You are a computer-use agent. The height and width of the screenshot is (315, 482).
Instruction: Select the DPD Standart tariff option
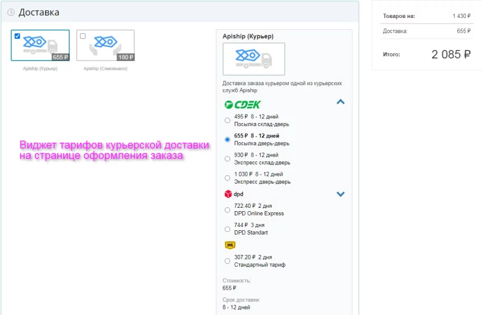[227, 229]
